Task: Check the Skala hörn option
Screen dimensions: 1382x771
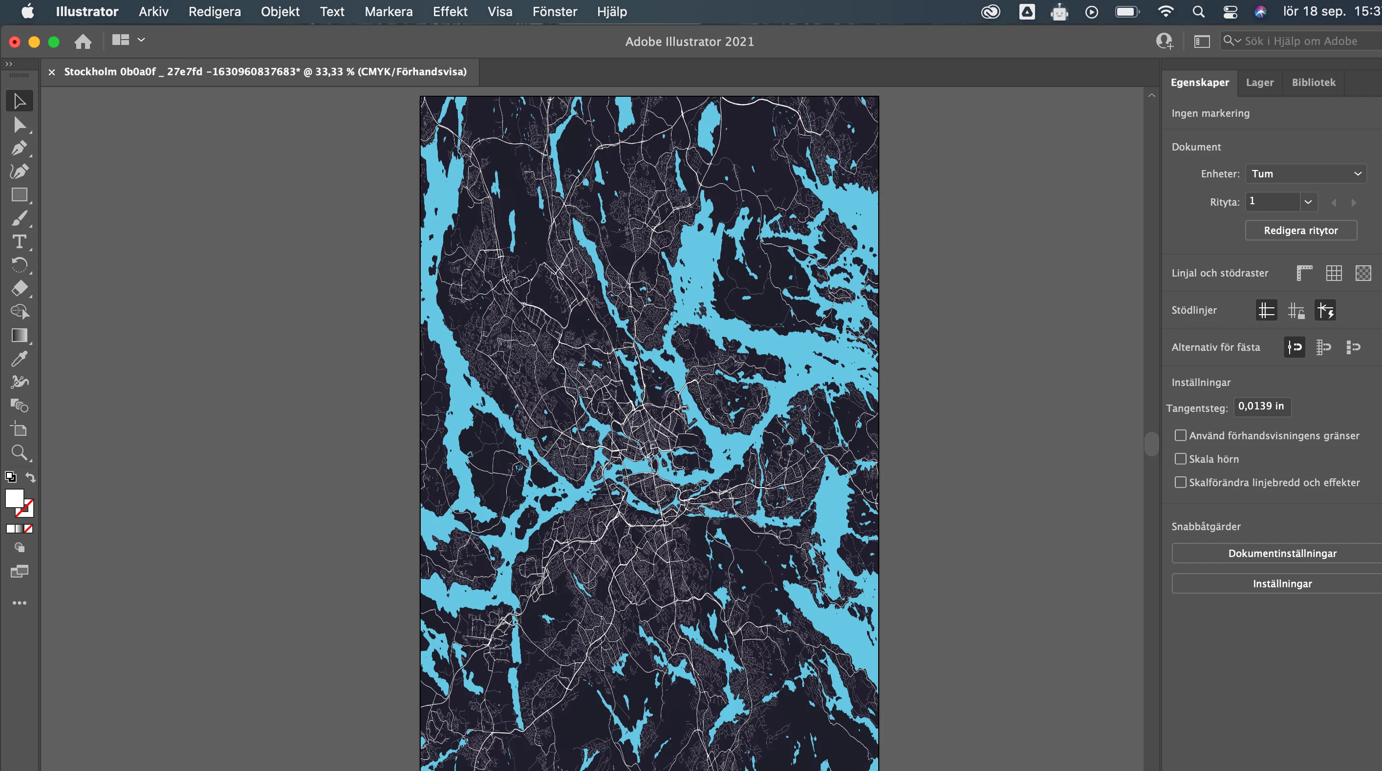Action: click(1180, 459)
